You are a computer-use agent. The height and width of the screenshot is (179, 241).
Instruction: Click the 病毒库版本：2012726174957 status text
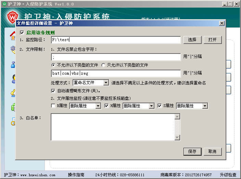(186, 175)
